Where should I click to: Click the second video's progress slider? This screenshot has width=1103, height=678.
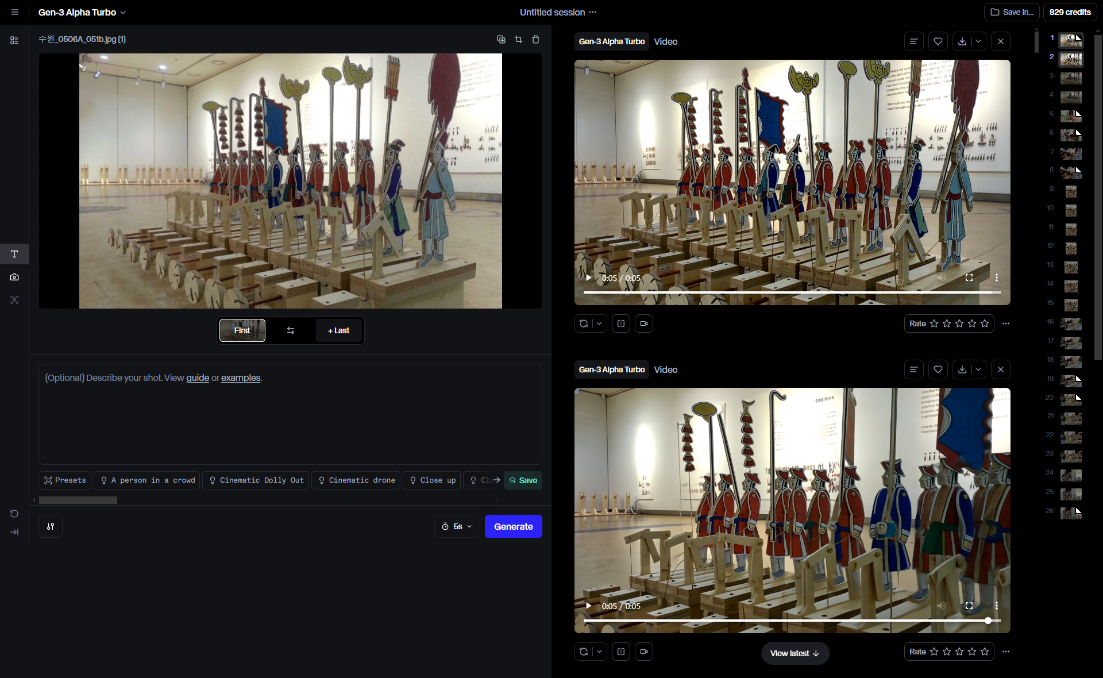coord(792,621)
